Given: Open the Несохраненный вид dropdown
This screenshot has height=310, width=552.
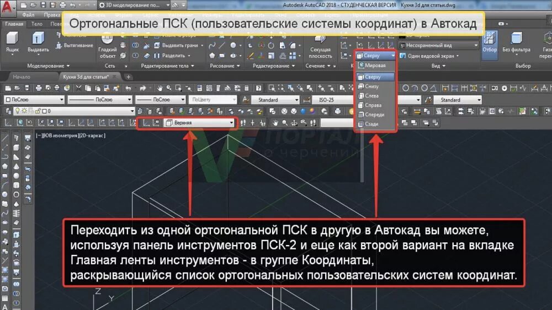Looking at the screenshot, I should (439, 45).
